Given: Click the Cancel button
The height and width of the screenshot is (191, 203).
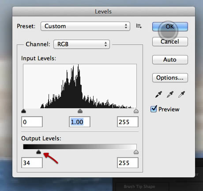Looking at the screenshot, I should (170, 41).
